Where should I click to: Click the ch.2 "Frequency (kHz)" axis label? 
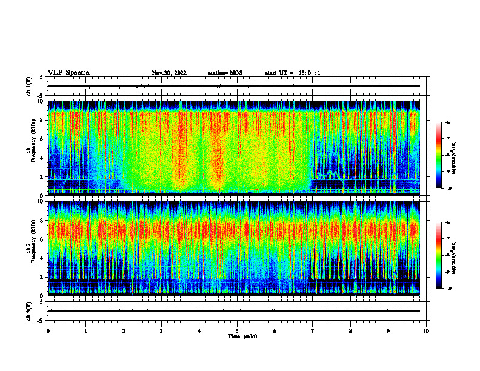coord(34,241)
